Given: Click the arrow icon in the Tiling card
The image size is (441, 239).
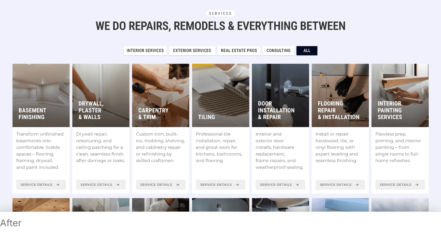Looking at the screenshot, I should coord(237,185).
